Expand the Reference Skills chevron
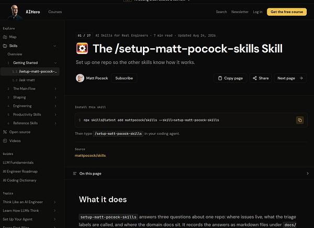The image size is (314, 228). pyautogui.click(x=55, y=123)
